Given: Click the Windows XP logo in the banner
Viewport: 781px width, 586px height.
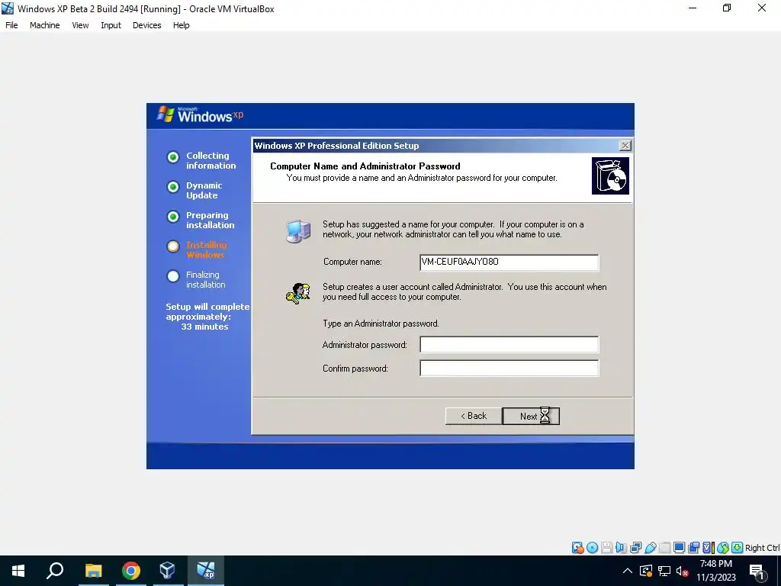Looking at the screenshot, I should [x=201, y=115].
